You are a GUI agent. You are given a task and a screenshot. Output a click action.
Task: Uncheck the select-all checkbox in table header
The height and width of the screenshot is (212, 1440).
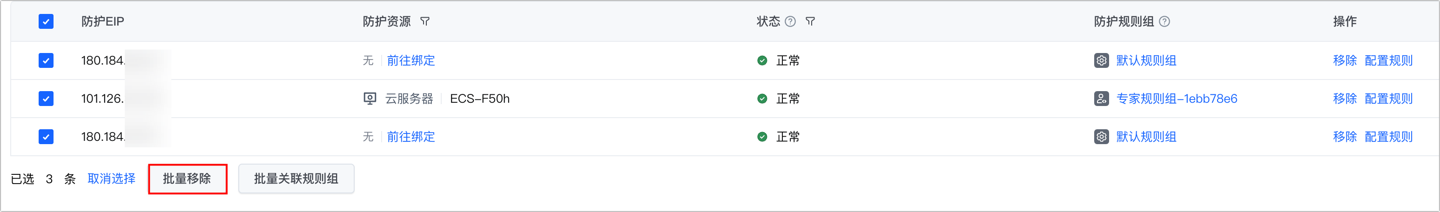point(46,22)
